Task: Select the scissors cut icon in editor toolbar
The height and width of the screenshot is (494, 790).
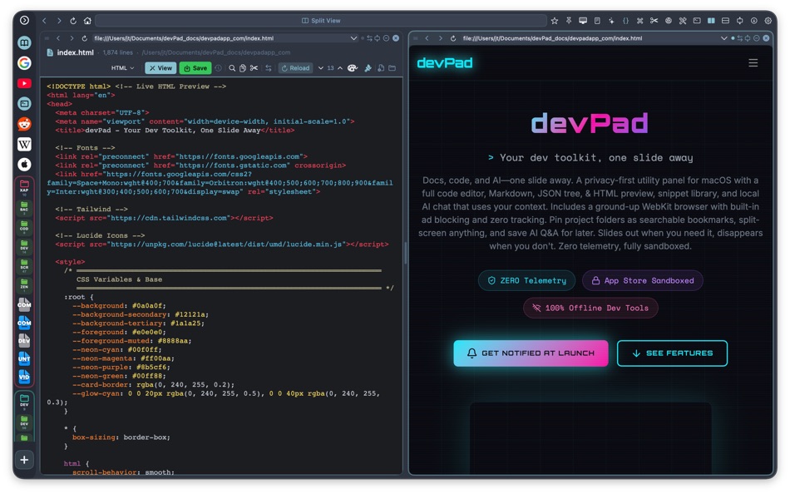Action: [253, 67]
